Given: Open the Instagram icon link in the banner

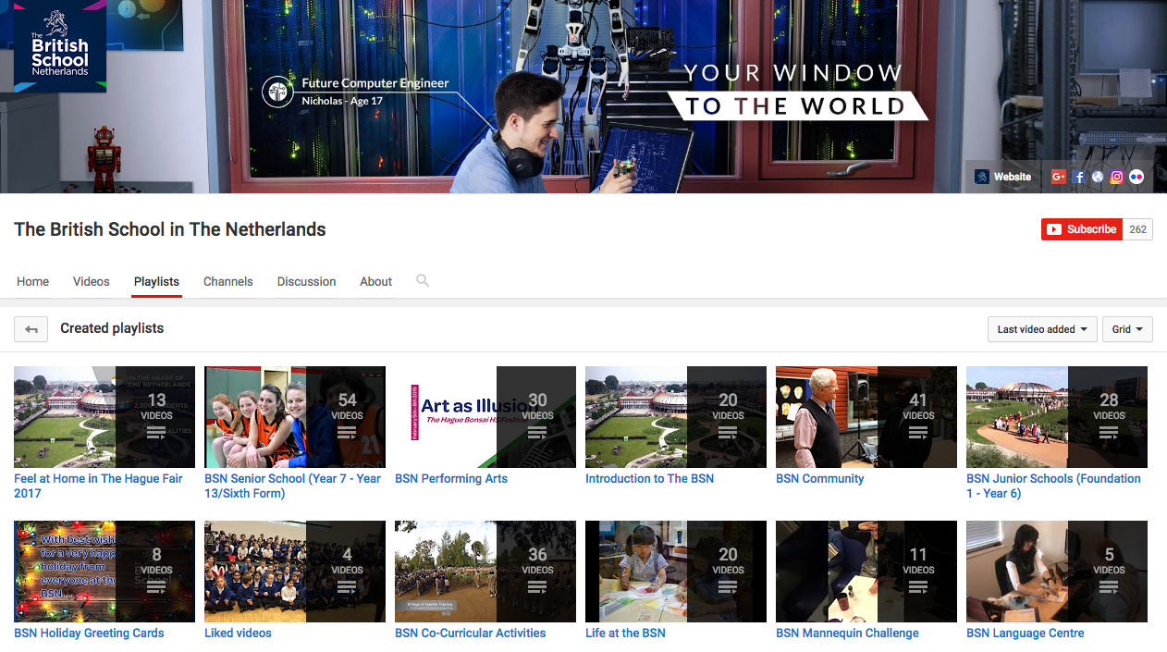Looking at the screenshot, I should point(1117,177).
